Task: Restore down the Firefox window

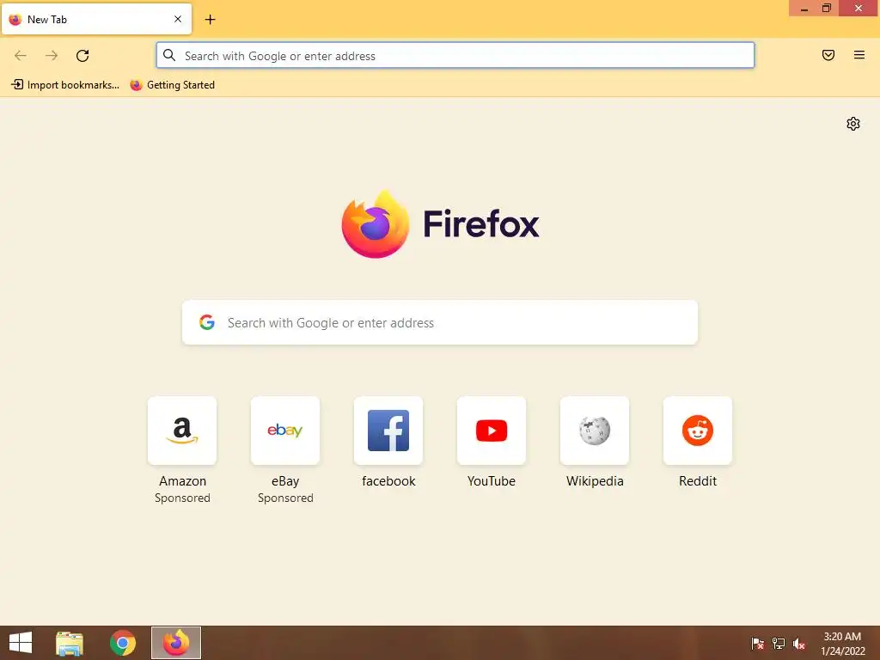Action: click(827, 9)
